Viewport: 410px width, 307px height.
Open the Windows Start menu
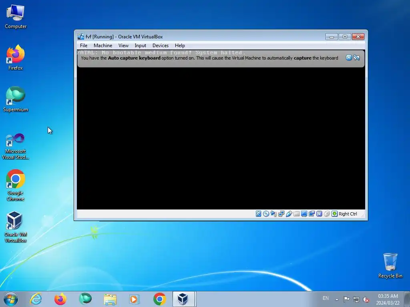coord(11,299)
